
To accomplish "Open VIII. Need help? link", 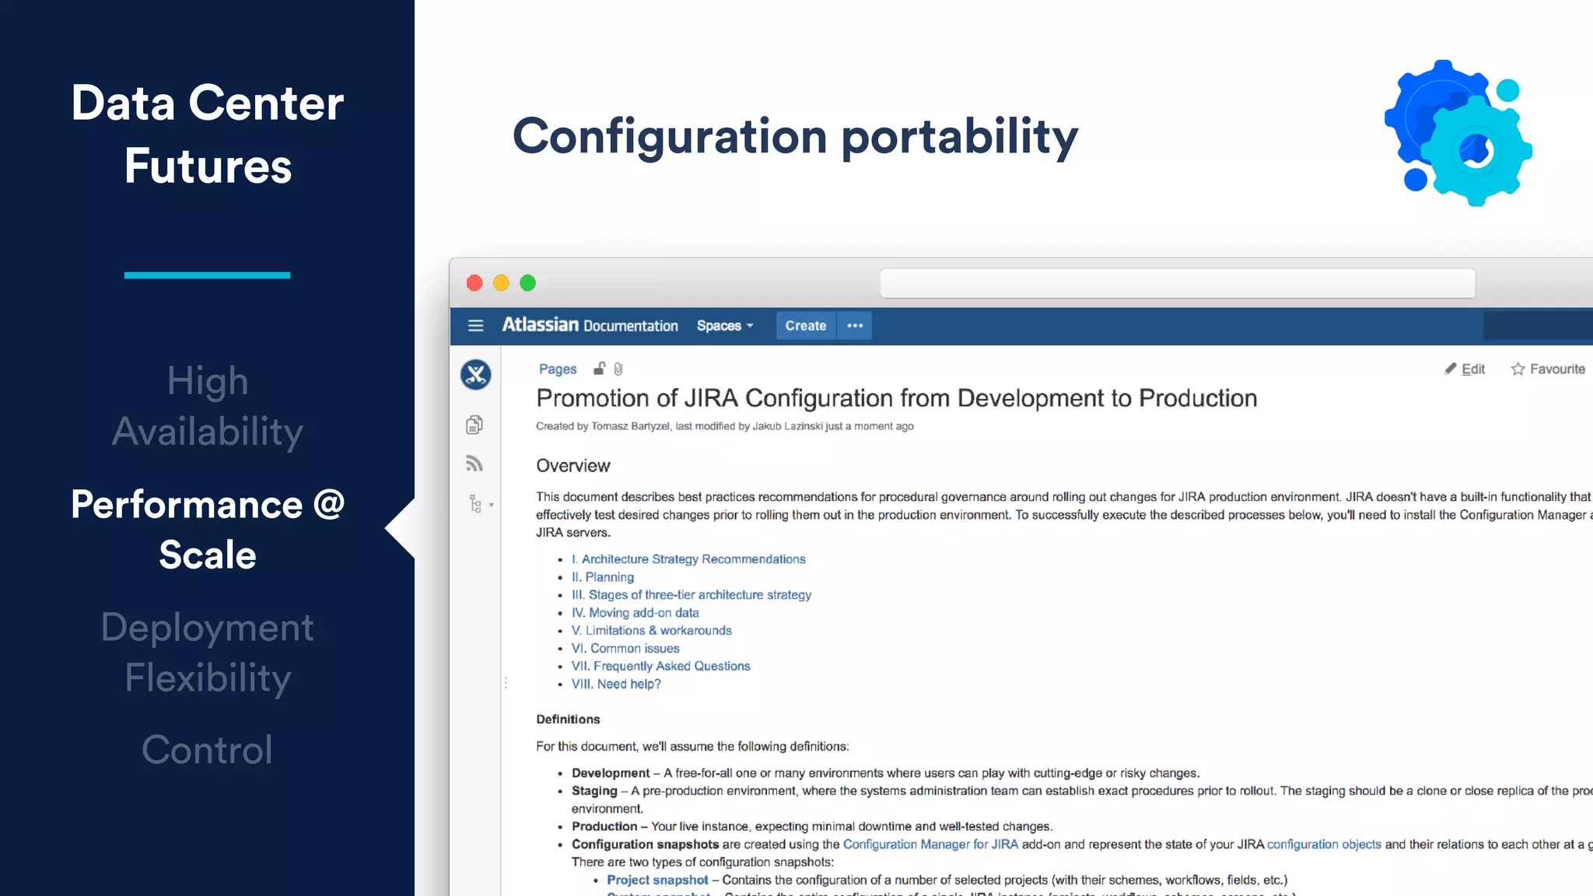I will 616,684.
